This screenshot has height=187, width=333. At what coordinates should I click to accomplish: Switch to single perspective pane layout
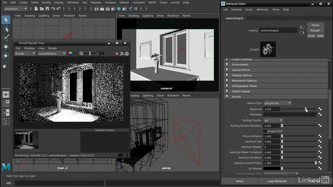pyautogui.click(x=6, y=95)
